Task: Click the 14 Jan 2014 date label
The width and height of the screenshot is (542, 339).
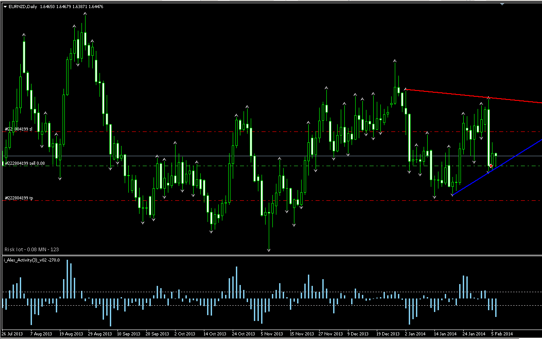Action: pos(445,334)
